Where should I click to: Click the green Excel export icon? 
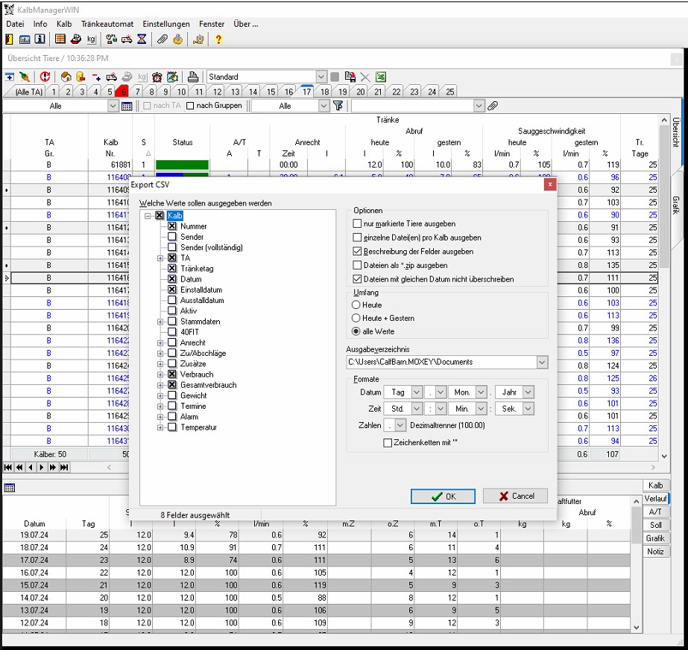click(x=380, y=77)
